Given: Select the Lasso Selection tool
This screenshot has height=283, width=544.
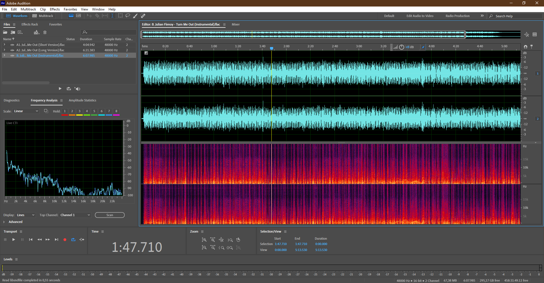Looking at the screenshot, I should tap(128, 16).
